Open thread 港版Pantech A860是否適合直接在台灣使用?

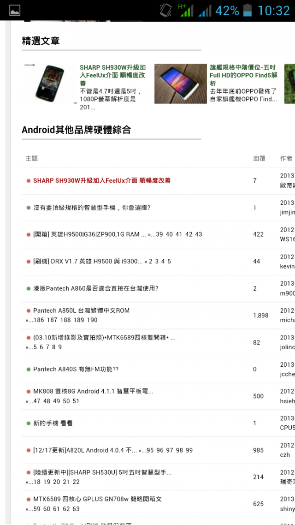[96, 288]
